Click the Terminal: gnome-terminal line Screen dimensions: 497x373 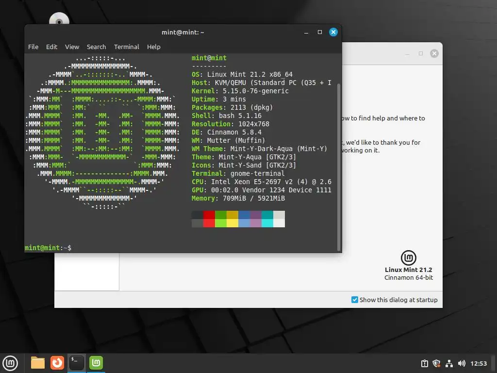(238, 173)
